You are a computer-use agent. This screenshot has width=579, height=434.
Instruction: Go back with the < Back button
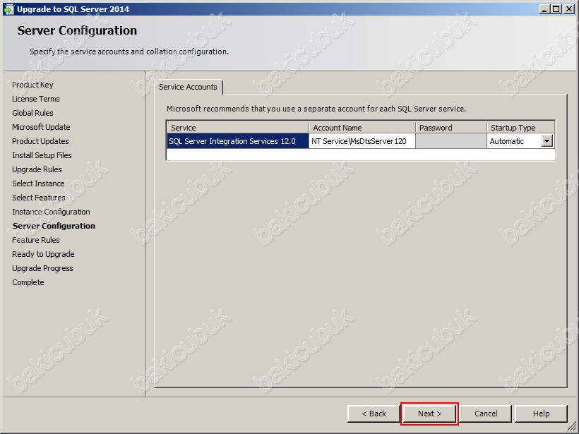[374, 414]
